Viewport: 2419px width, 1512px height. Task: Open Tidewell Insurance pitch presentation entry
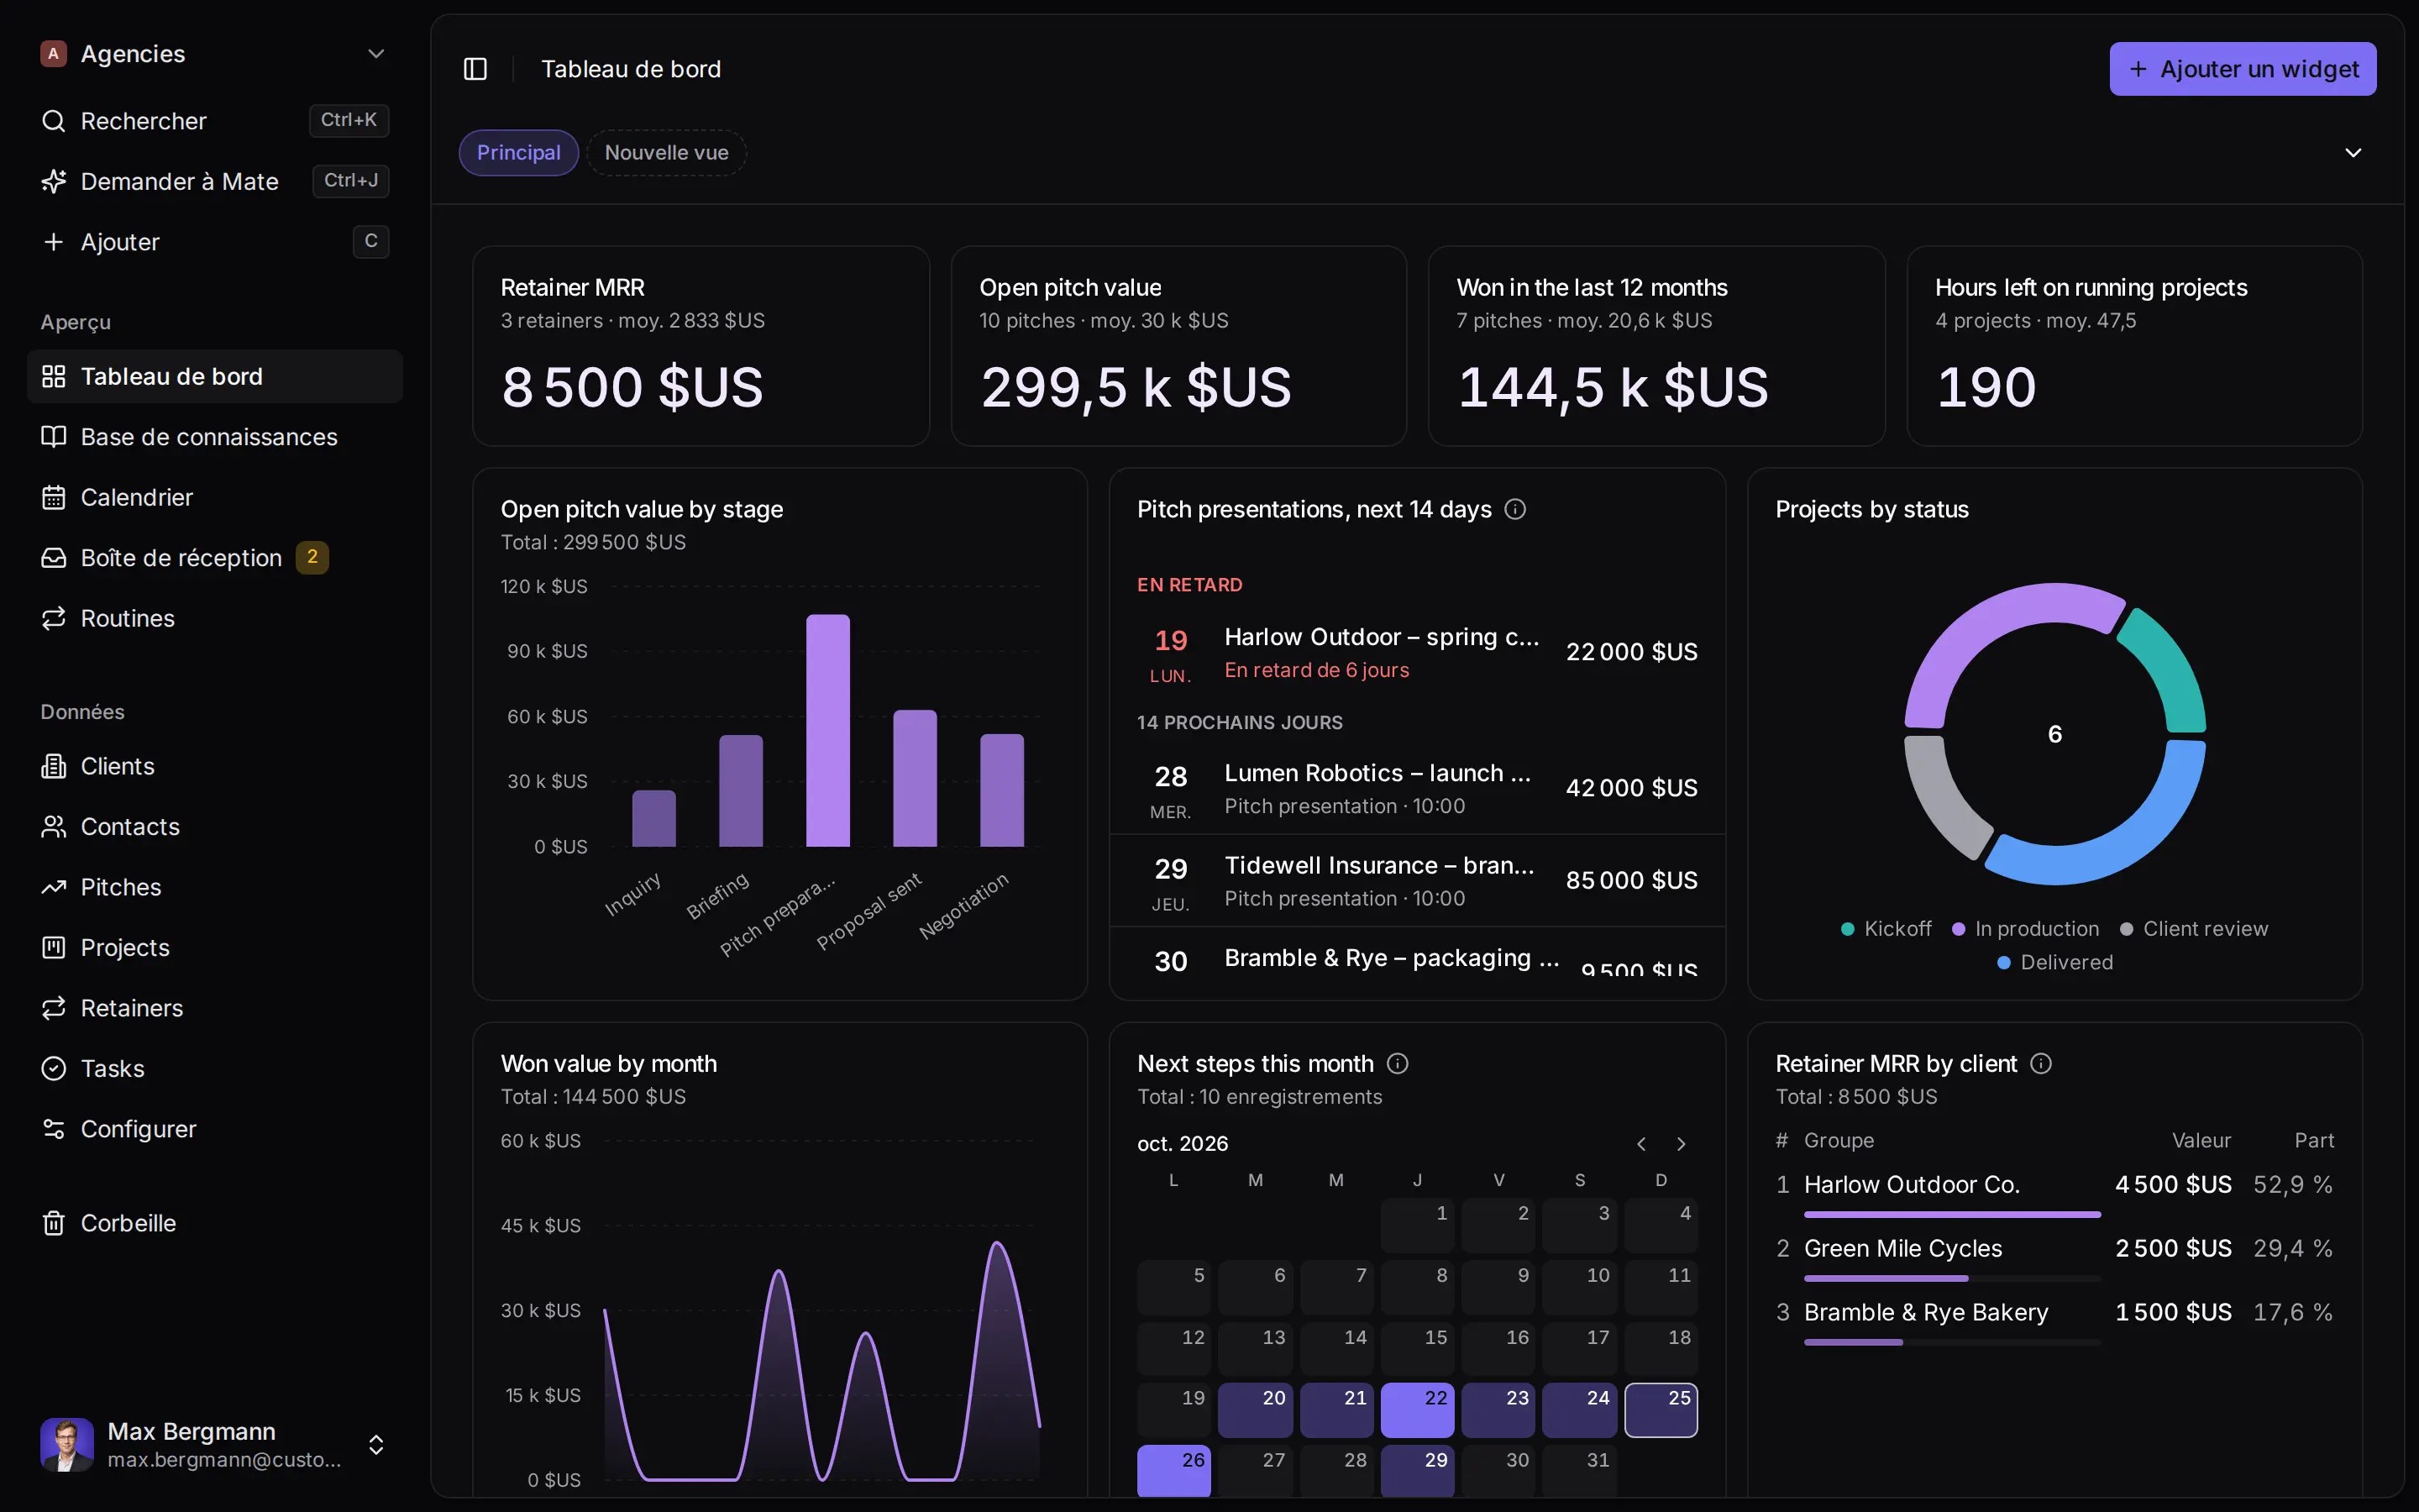[x=1416, y=881]
